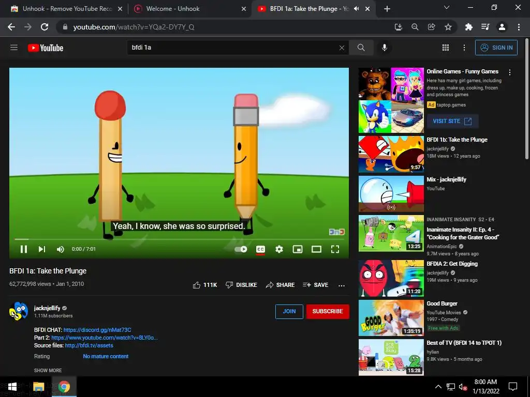530x397 pixels.
Task: Open the bfdi.tv/assets source link
Action: 89,345
